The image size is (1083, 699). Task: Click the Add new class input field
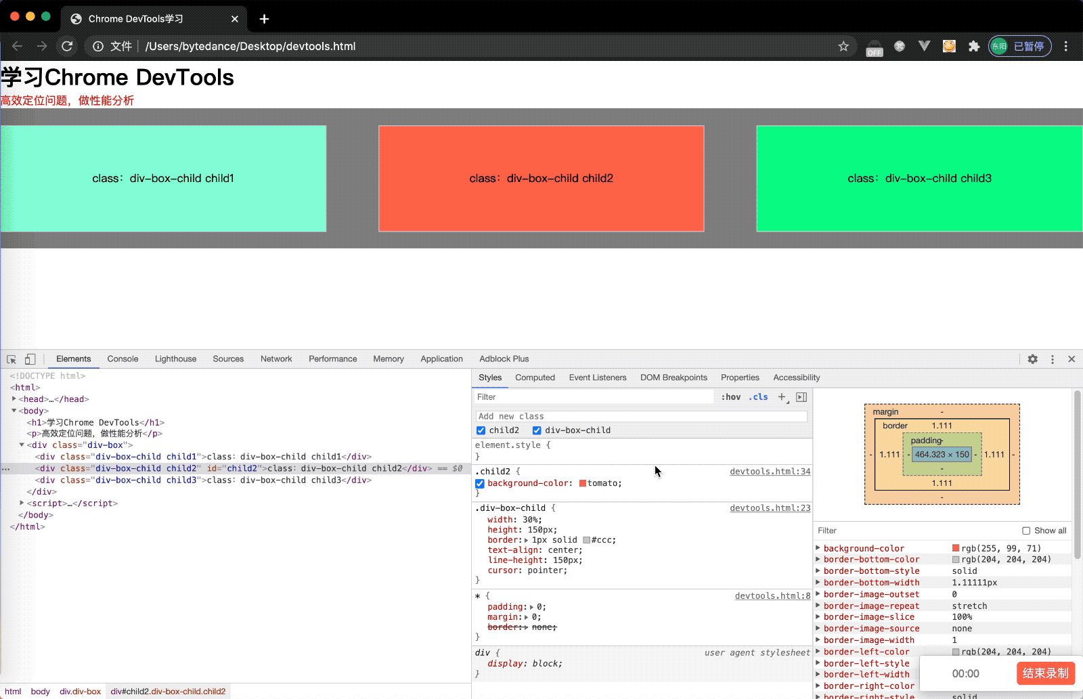[x=642, y=416]
